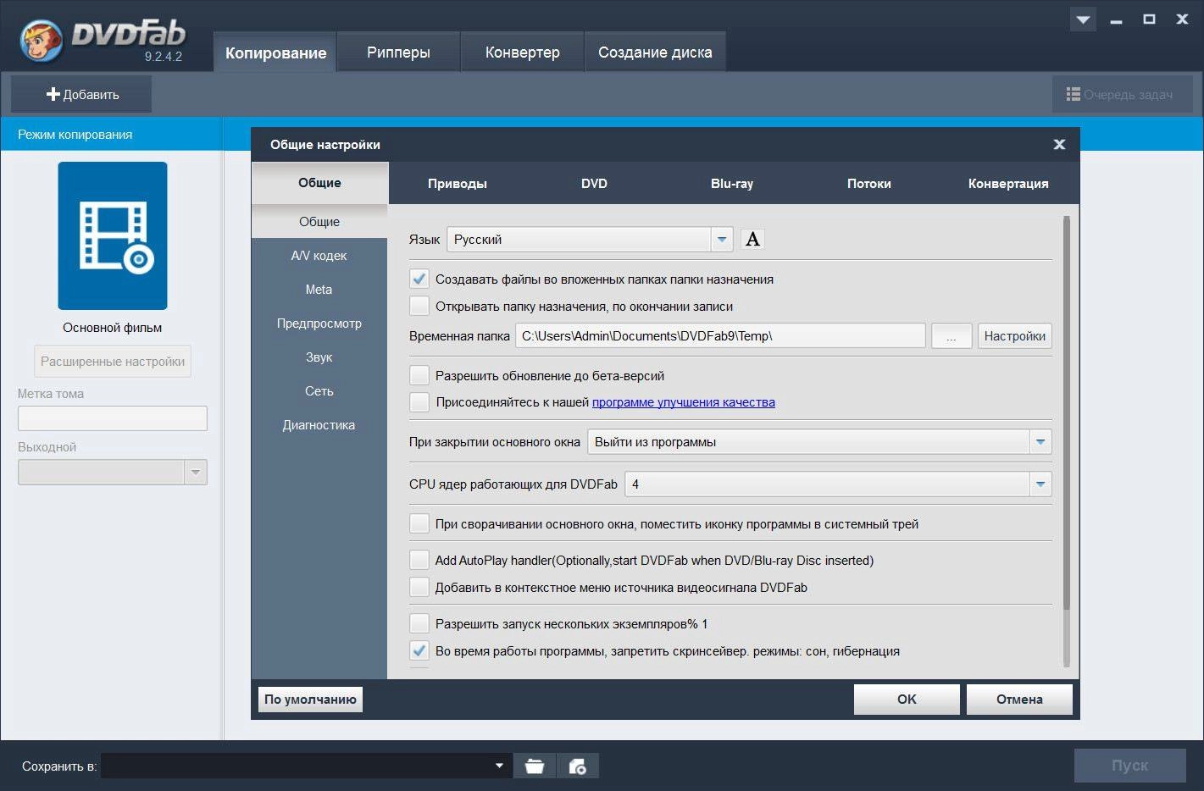
Task: Select the A/V кодек sidebar item
Action: (x=319, y=255)
